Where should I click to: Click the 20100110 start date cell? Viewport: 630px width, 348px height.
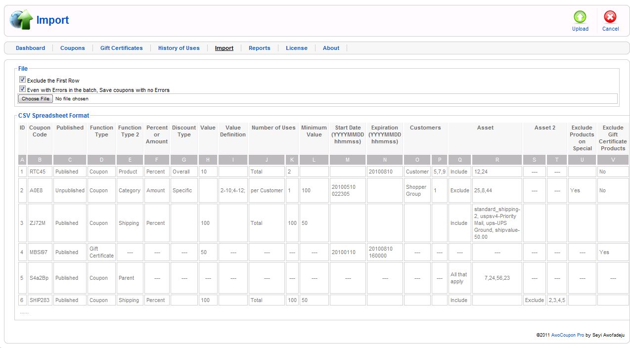click(x=348, y=252)
